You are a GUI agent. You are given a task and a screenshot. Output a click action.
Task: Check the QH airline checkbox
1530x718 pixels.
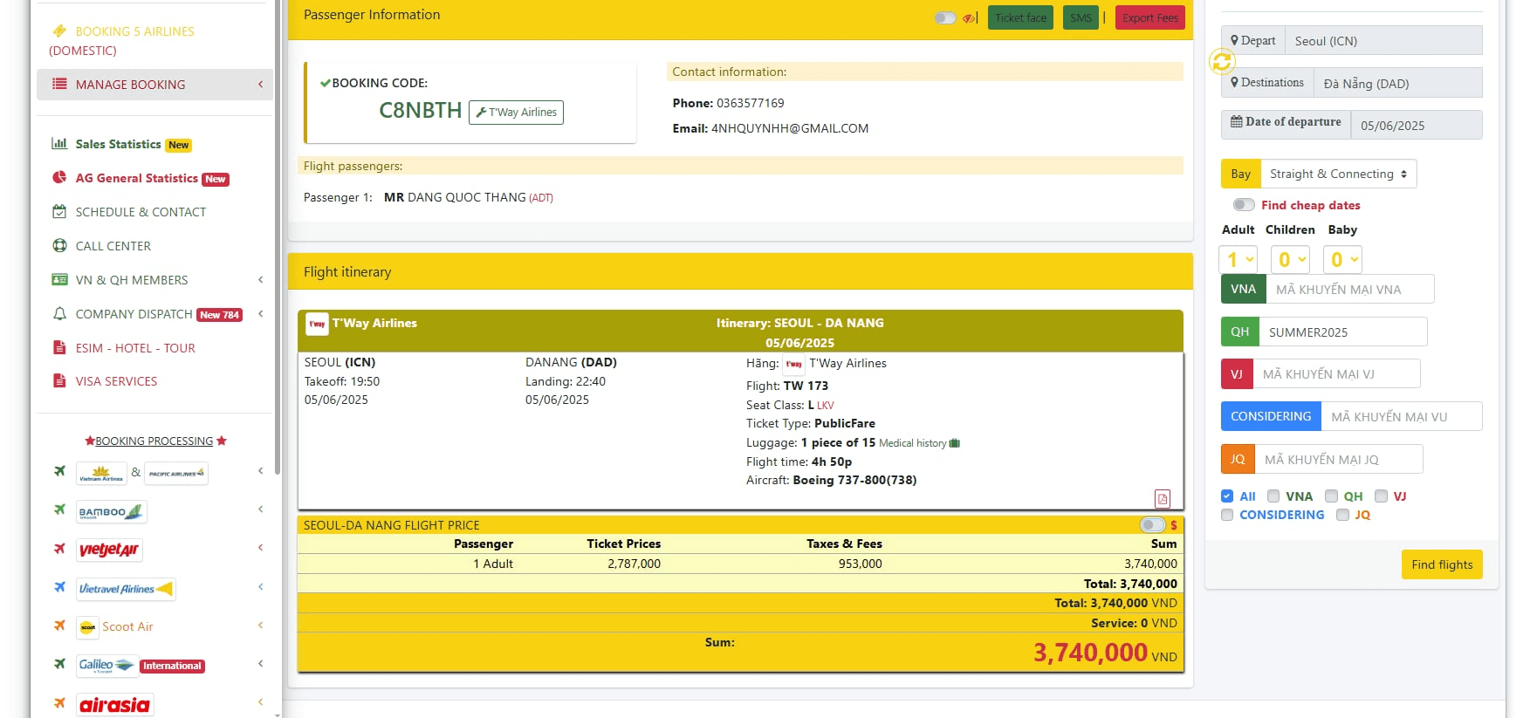pyautogui.click(x=1331, y=496)
